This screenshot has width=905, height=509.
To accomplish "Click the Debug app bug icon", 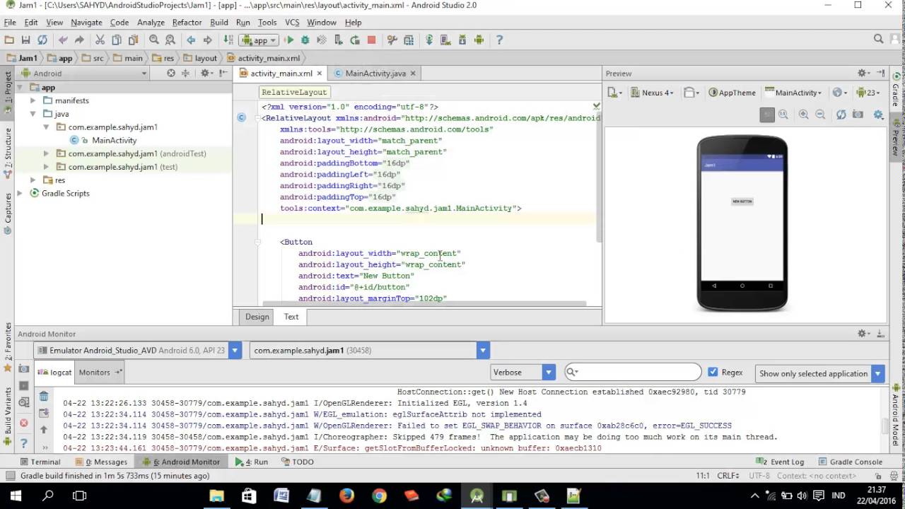I will pos(305,40).
